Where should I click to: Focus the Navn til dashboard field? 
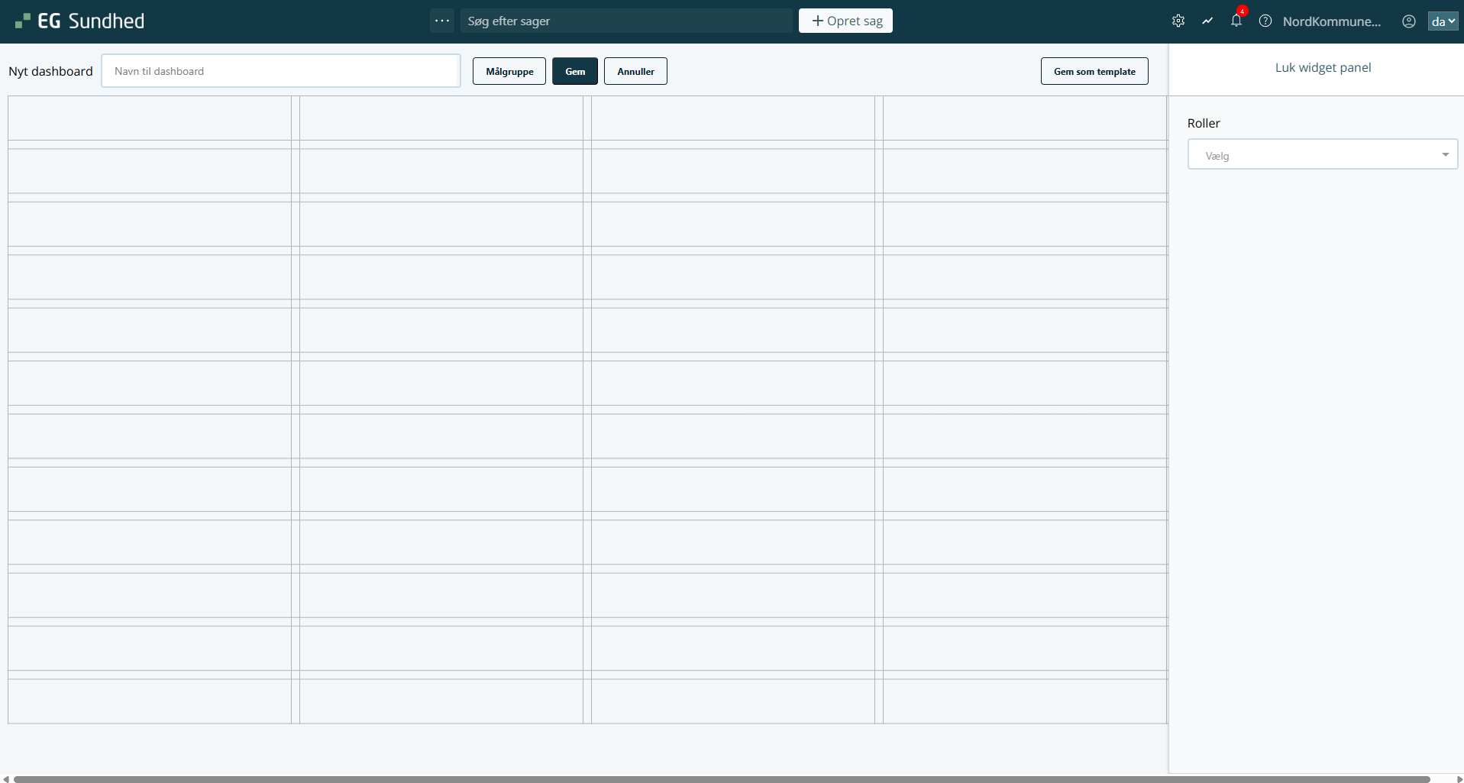click(x=281, y=71)
